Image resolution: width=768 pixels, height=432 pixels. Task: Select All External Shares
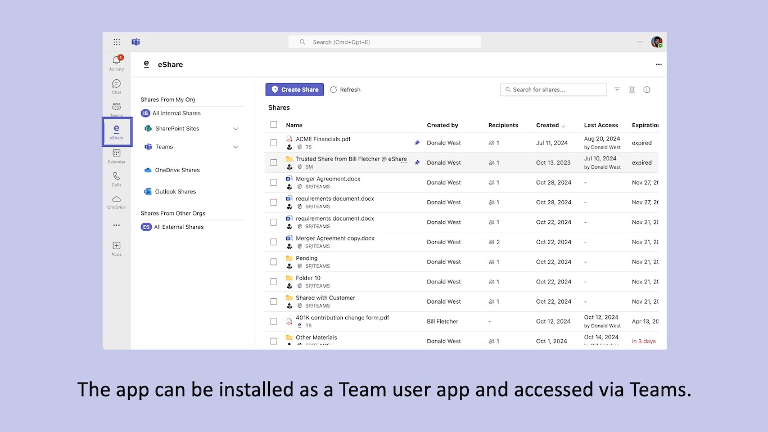tap(178, 227)
